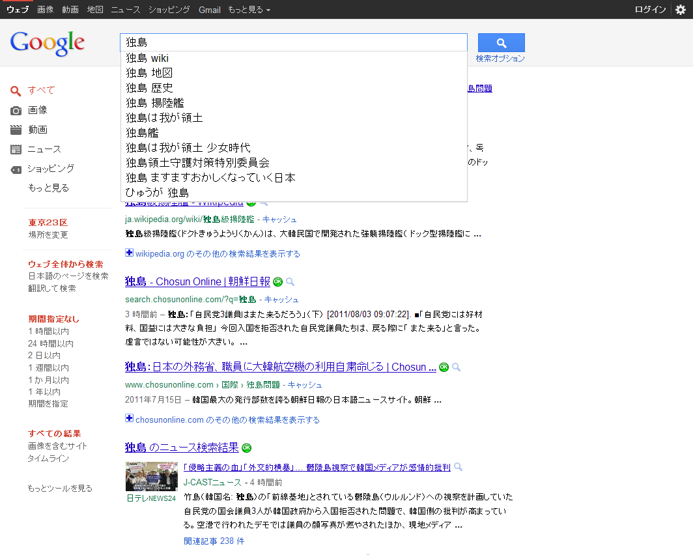Click green OK badge beside Chosun Online result
The image size is (693, 555).
click(x=278, y=282)
